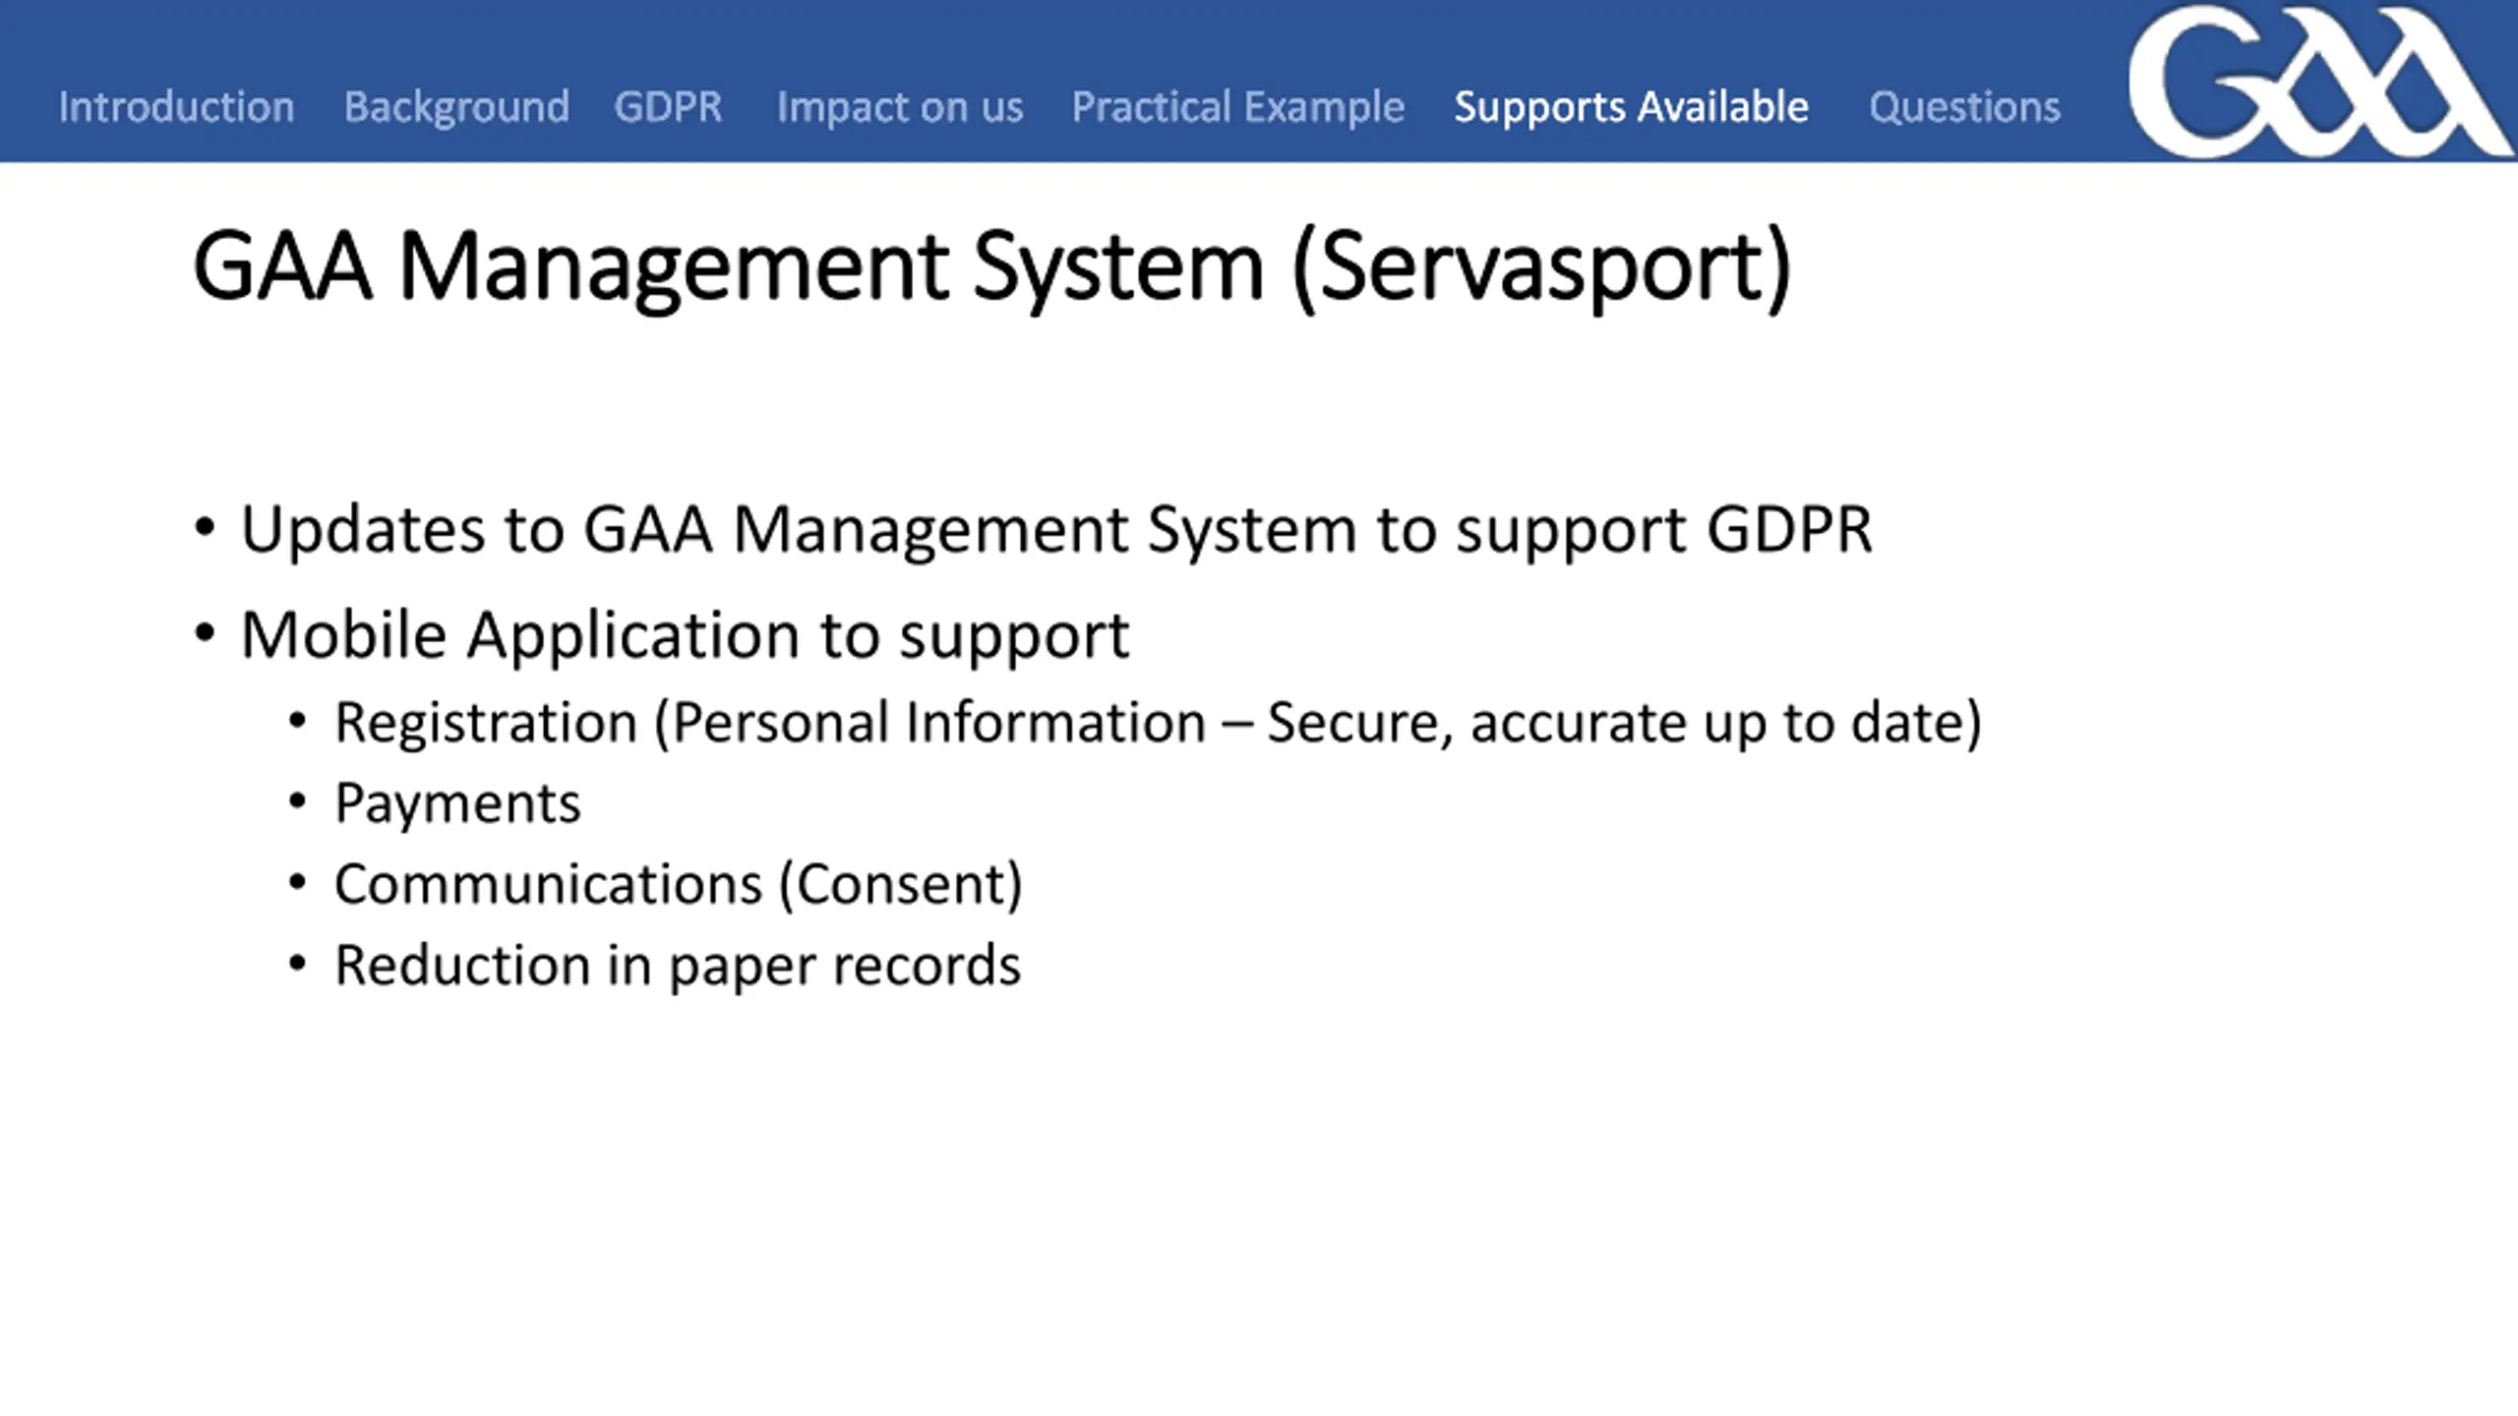This screenshot has height=1416, width=2518.
Task: Switch to Impact on us section
Action: tap(900, 107)
